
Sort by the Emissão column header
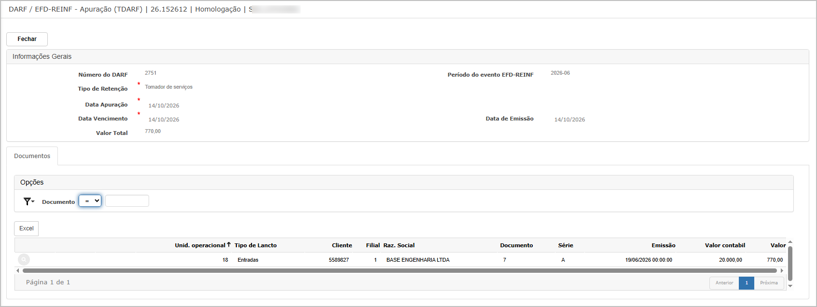[664, 245]
